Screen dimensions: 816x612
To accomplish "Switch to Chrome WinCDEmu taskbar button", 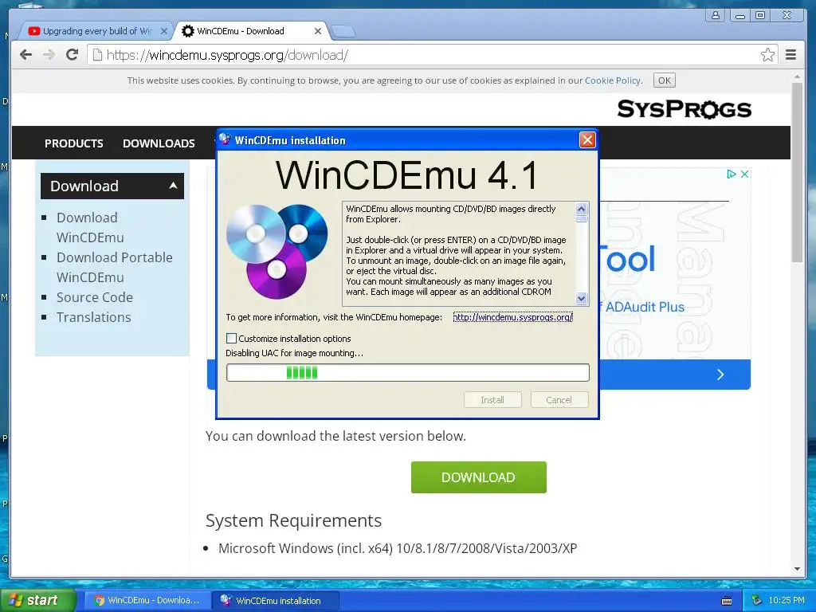I will (x=147, y=601).
